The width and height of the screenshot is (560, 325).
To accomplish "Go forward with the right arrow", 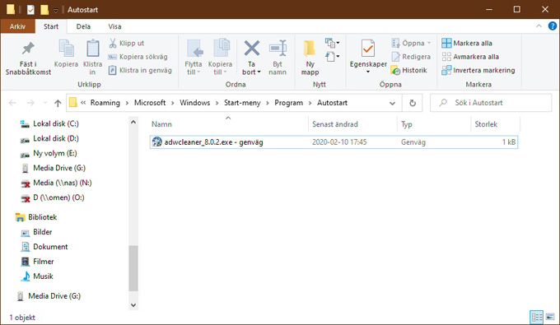I will point(30,103).
